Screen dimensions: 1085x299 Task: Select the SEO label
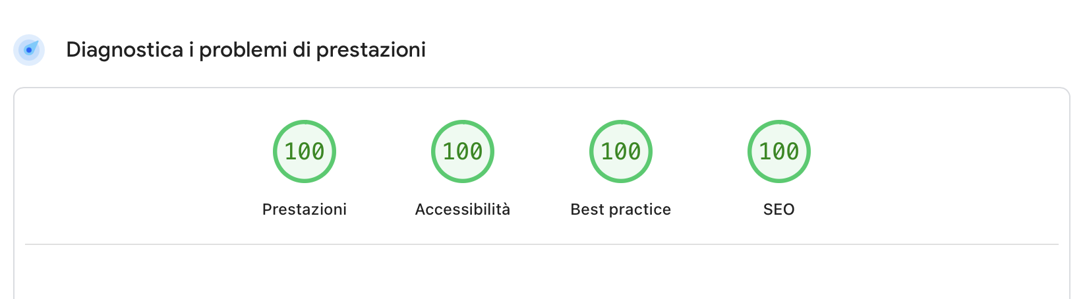779,209
